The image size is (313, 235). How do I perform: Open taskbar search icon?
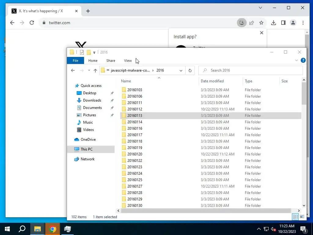22,229
